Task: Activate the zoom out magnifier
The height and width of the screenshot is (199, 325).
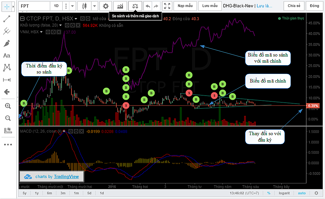Action: click(x=8, y=118)
